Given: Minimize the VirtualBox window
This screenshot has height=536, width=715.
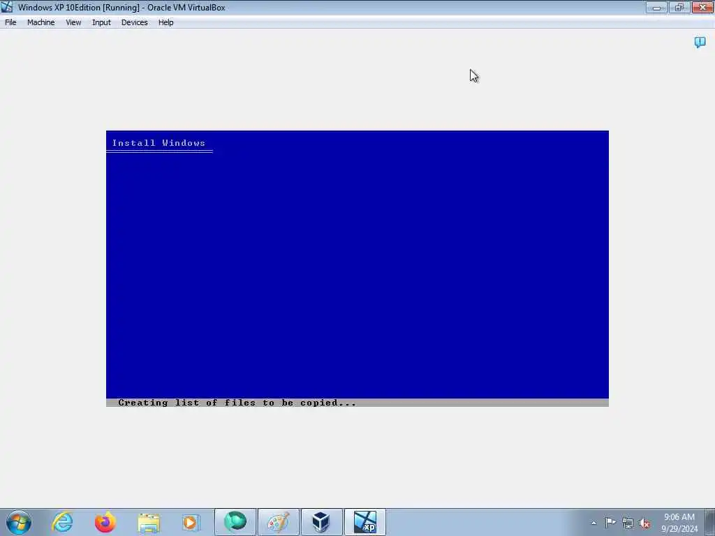Looking at the screenshot, I should [x=656, y=7].
